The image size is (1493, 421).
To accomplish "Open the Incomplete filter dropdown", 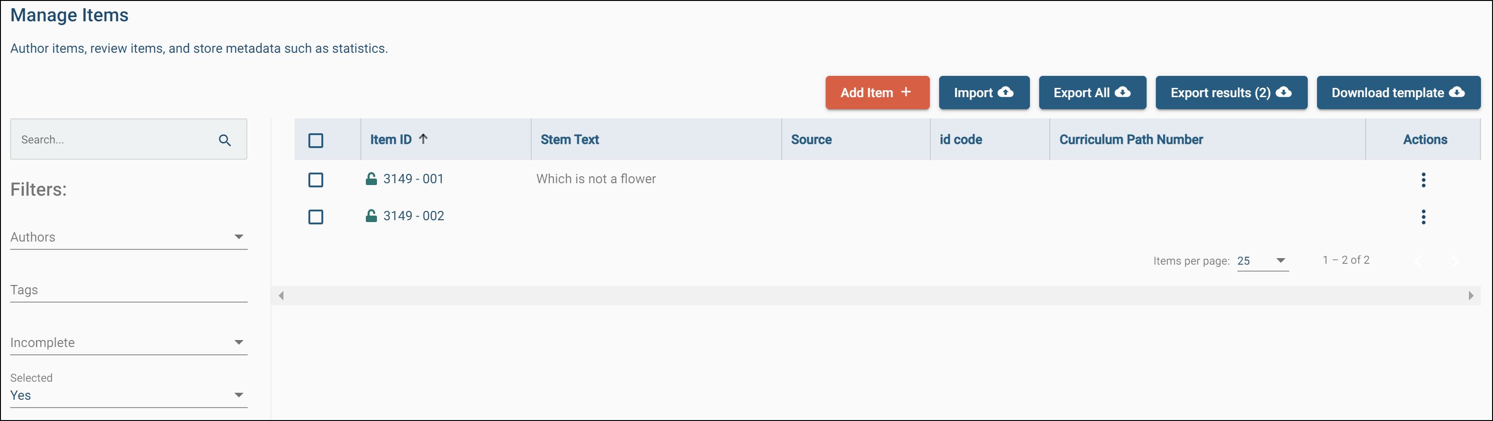I will [x=129, y=342].
